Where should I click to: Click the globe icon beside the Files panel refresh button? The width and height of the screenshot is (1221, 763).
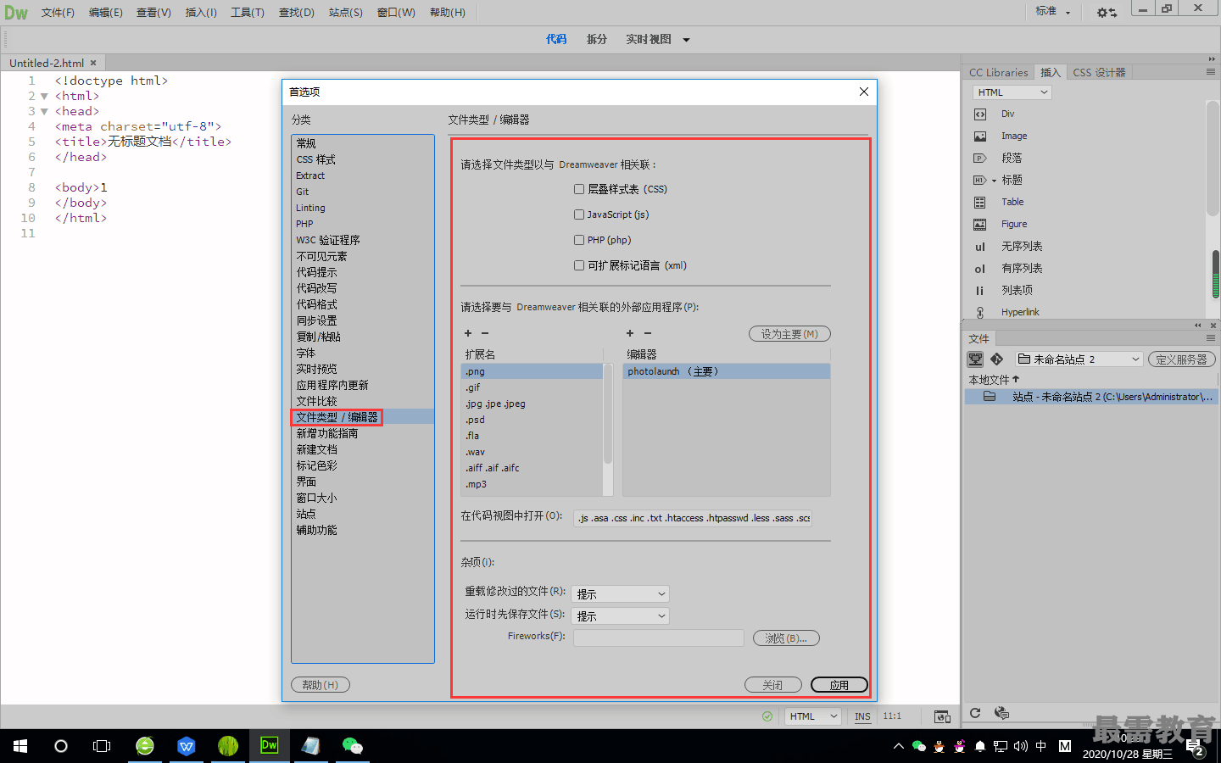pyautogui.click(x=1001, y=713)
